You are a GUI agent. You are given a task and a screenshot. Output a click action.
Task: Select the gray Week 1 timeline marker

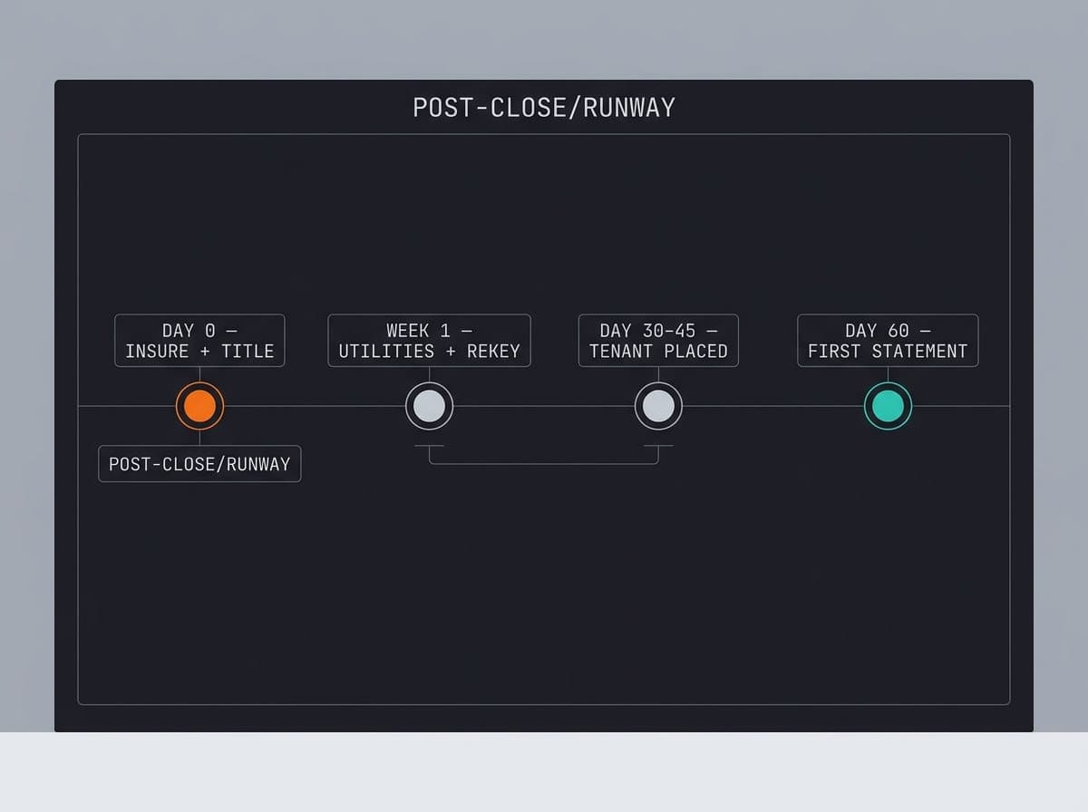(x=429, y=406)
